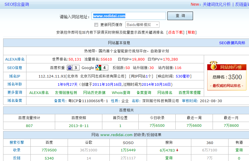Open the SEO数据风向标 link

(x=232, y=43)
